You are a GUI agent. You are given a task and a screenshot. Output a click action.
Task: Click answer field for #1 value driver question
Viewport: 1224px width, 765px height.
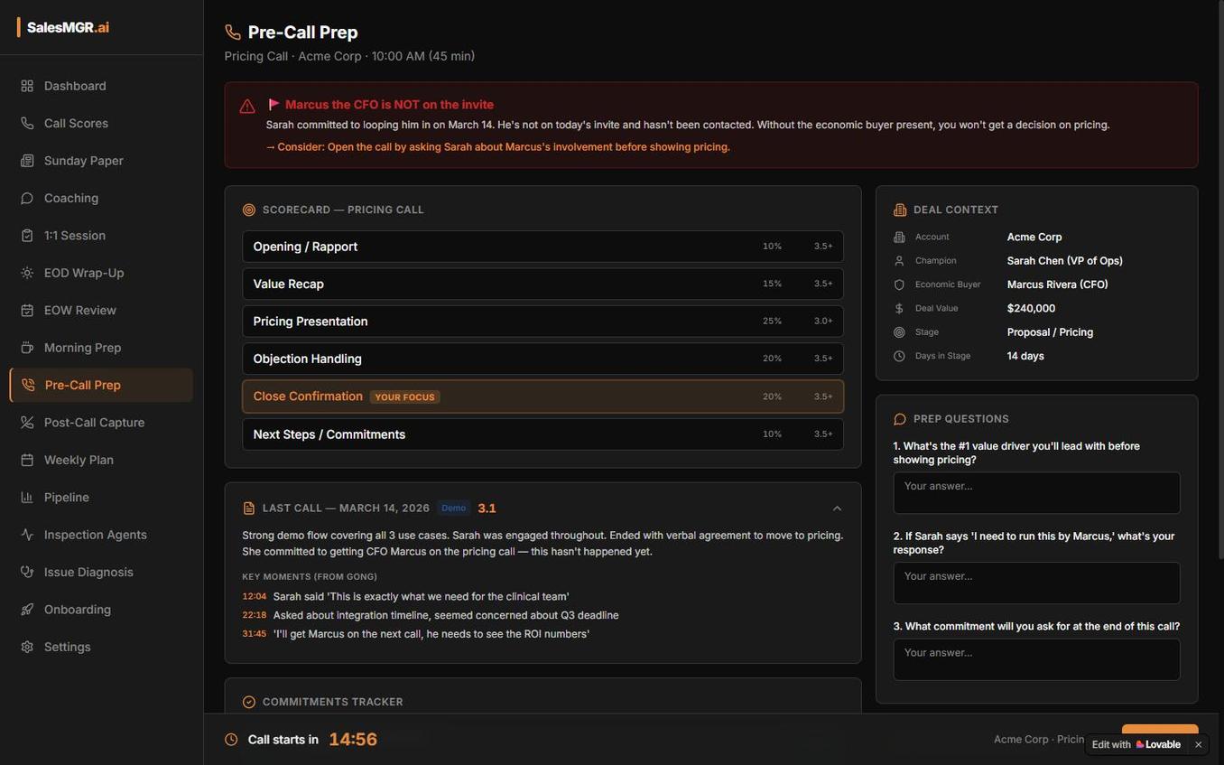coord(1036,493)
